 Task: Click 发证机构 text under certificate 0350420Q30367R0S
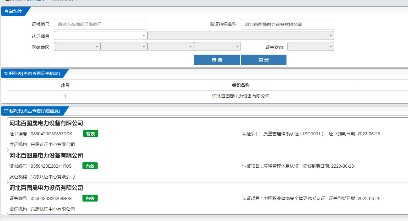click(42, 144)
